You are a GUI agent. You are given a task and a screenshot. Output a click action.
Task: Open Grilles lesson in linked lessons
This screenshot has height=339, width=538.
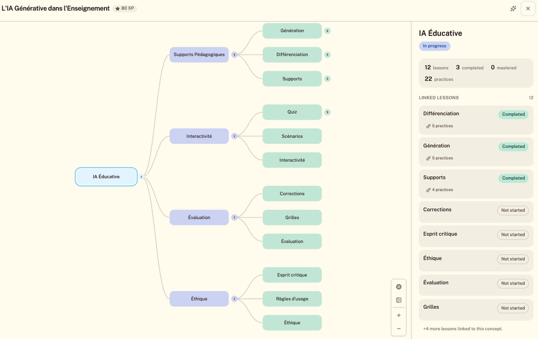point(476,310)
